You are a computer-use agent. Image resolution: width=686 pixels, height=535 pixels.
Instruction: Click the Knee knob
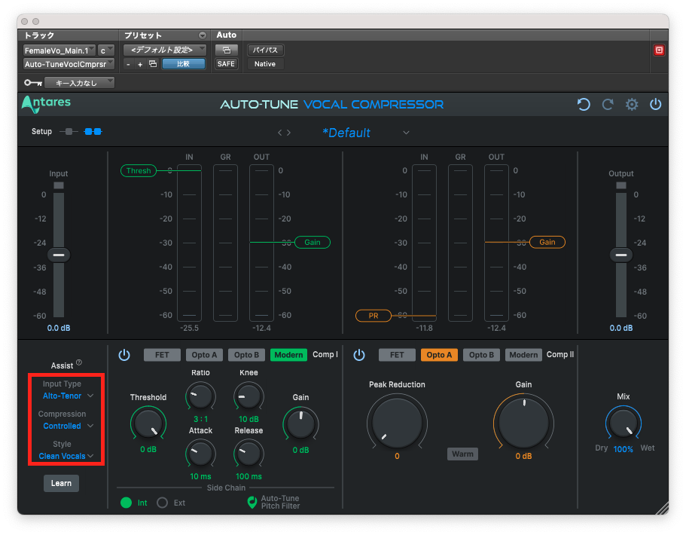click(248, 396)
